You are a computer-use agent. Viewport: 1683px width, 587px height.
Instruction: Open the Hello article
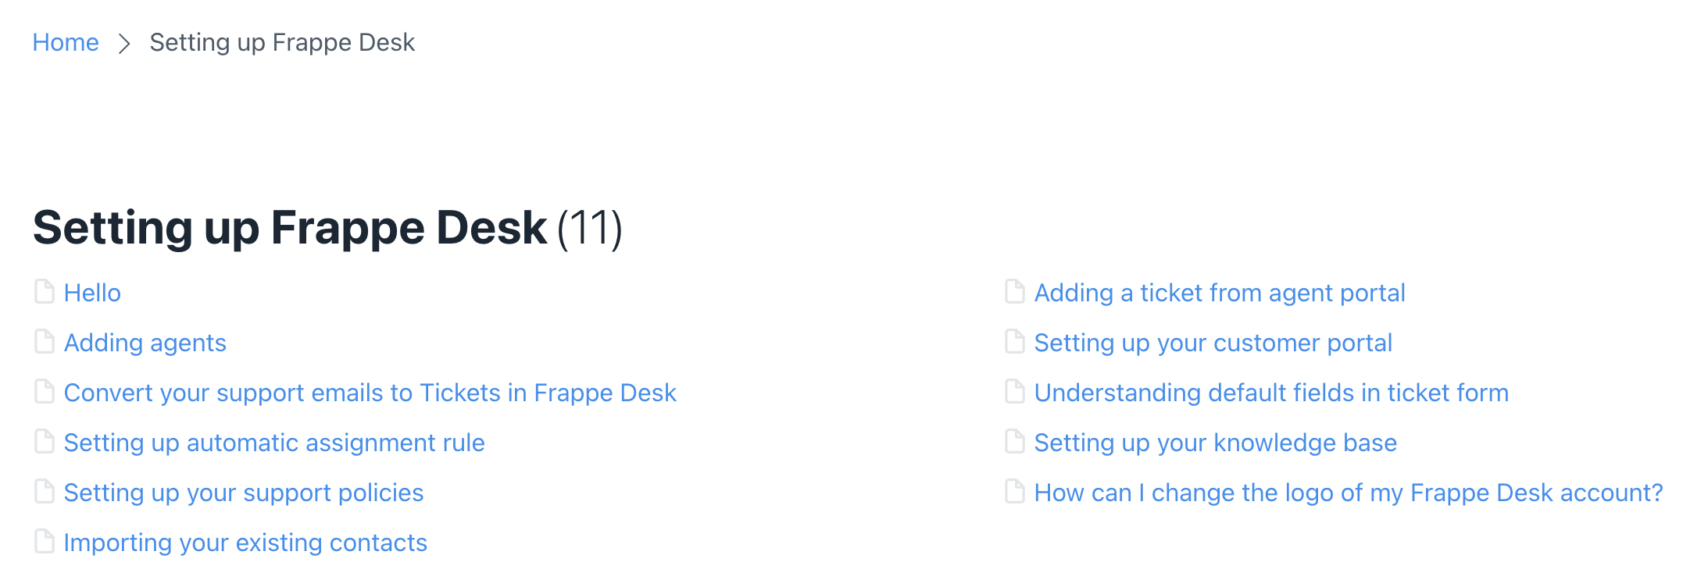pos(92,293)
